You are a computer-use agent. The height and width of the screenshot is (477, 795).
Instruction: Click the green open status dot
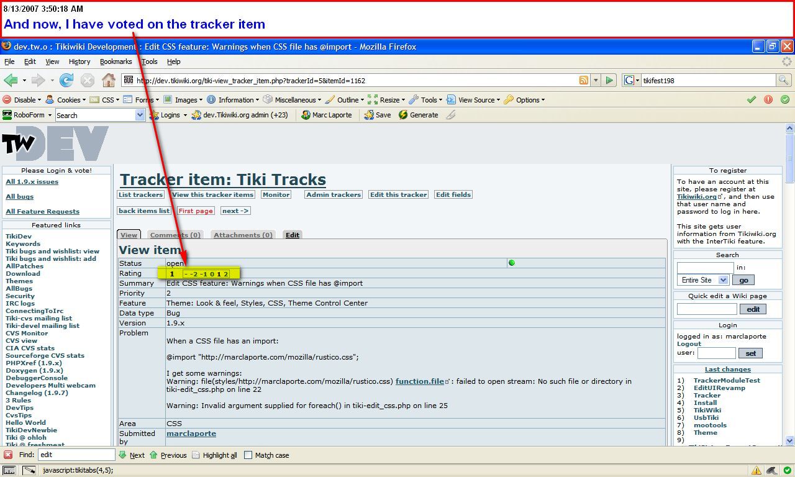(512, 263)
